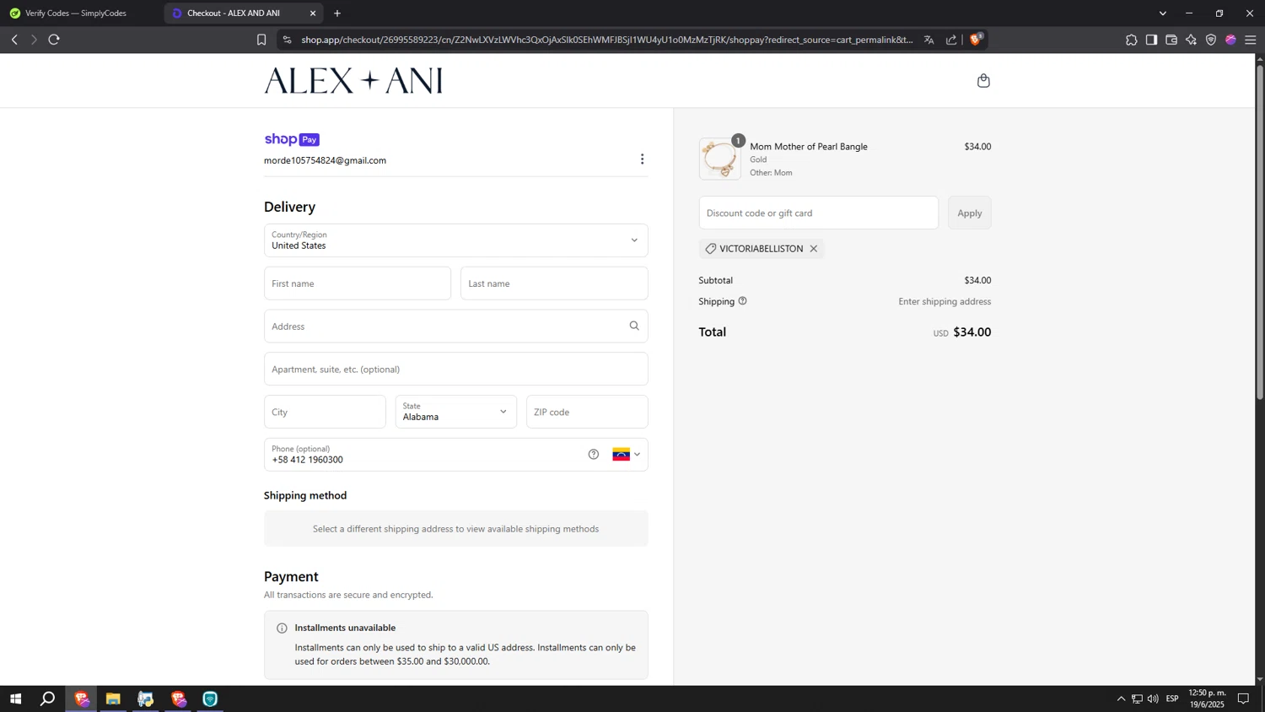Open the Windows Start menu

[x=15, y=699]
